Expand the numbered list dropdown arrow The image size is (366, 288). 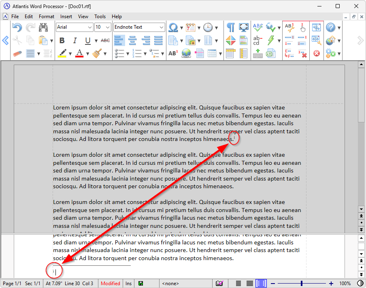pyautogui.click(x=145, y=54)
